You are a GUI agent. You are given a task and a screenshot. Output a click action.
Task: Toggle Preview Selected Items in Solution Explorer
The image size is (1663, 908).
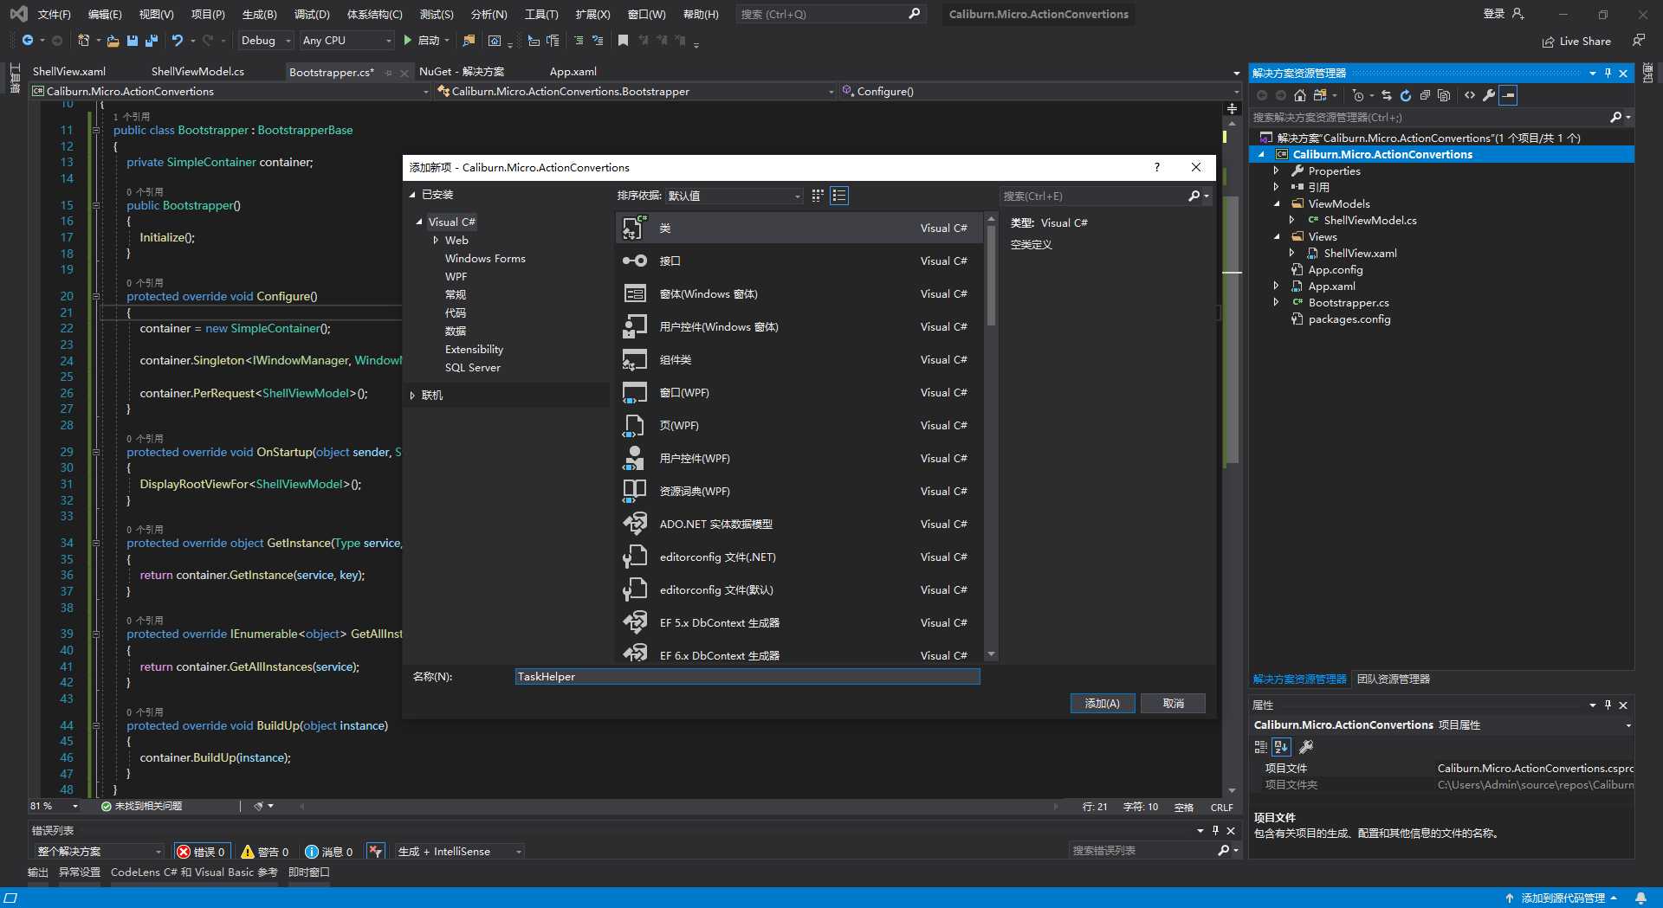[1509, 95]
